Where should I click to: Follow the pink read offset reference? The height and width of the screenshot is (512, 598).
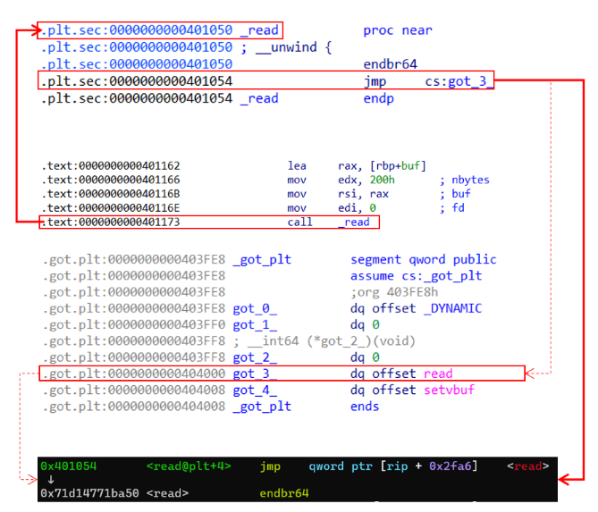438,374
